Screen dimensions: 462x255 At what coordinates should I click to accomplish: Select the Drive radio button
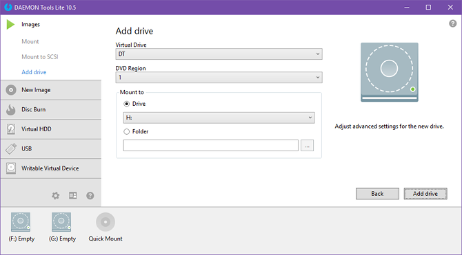[126, 104]
